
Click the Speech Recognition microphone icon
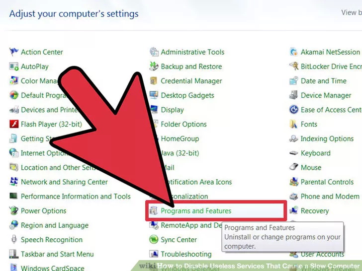[x=13, y=239]
